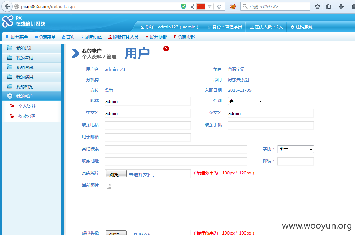Click the site globe icon in address bar

tap(17, 7)
